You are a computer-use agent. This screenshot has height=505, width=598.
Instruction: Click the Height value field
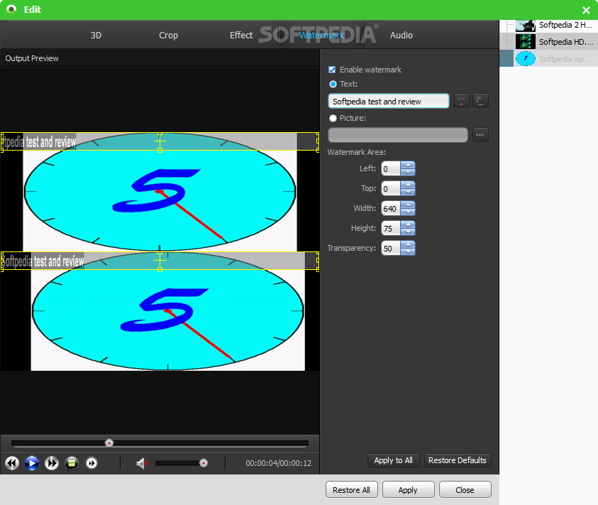[x=391, y=228]
